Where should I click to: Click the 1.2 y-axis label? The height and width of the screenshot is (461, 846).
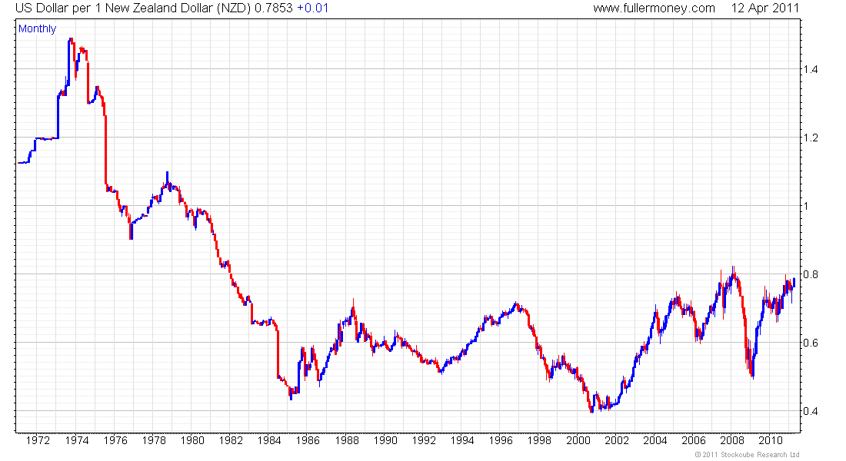click(x=811, y=138)
